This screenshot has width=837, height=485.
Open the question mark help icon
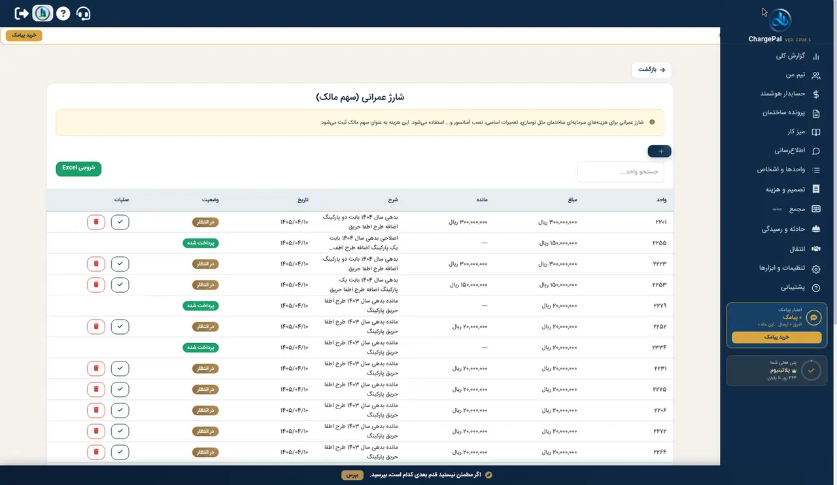(63, 13)
